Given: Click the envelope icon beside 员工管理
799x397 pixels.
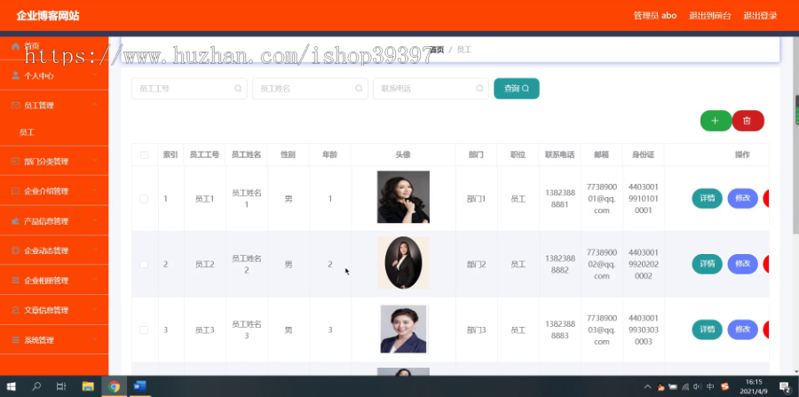Looking at the screenshot, I should [15, 106].
